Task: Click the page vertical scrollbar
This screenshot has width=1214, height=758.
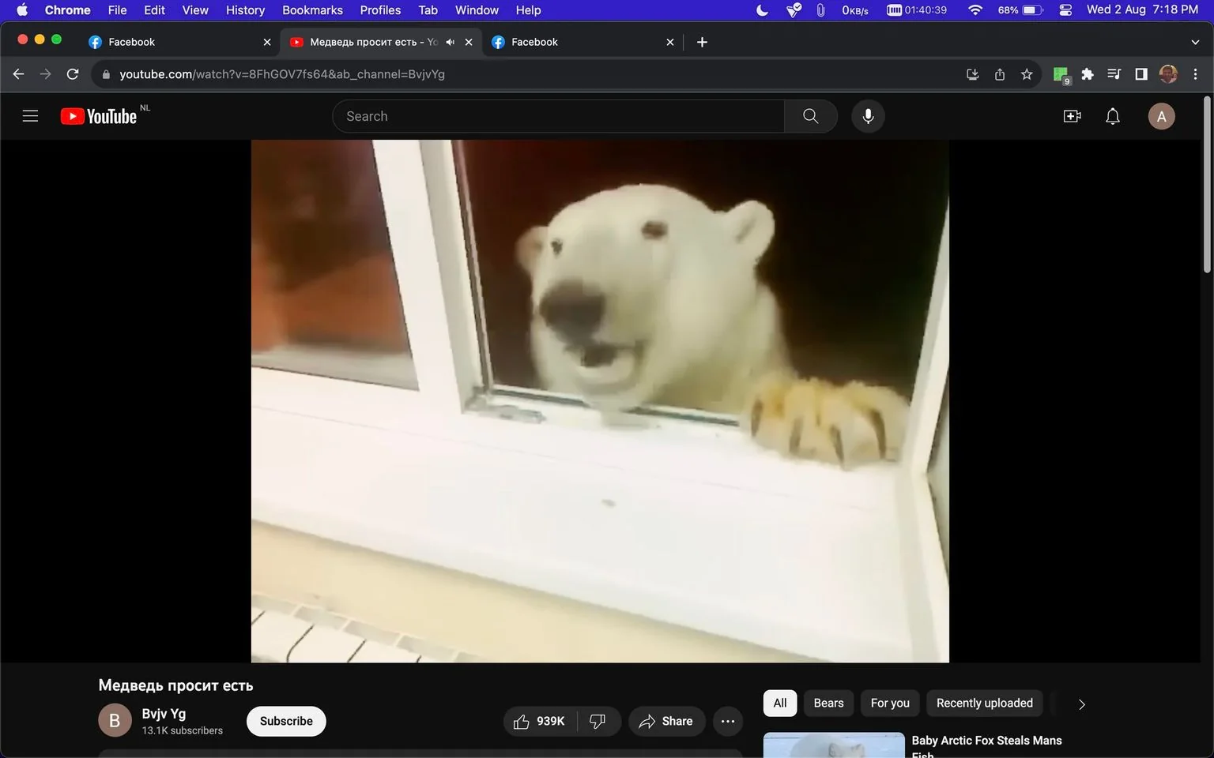Action: [1207, 425]
